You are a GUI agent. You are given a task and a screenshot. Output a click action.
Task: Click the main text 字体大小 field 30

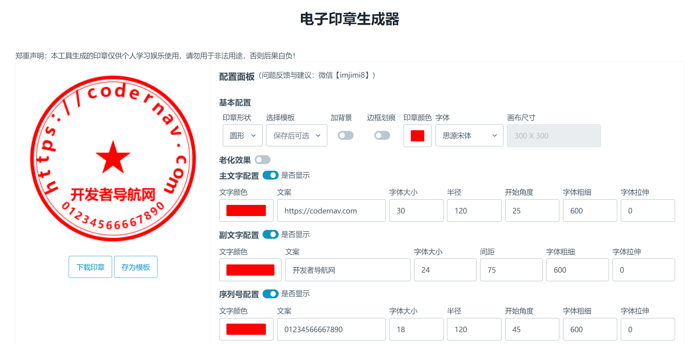[x=416, y=210]
